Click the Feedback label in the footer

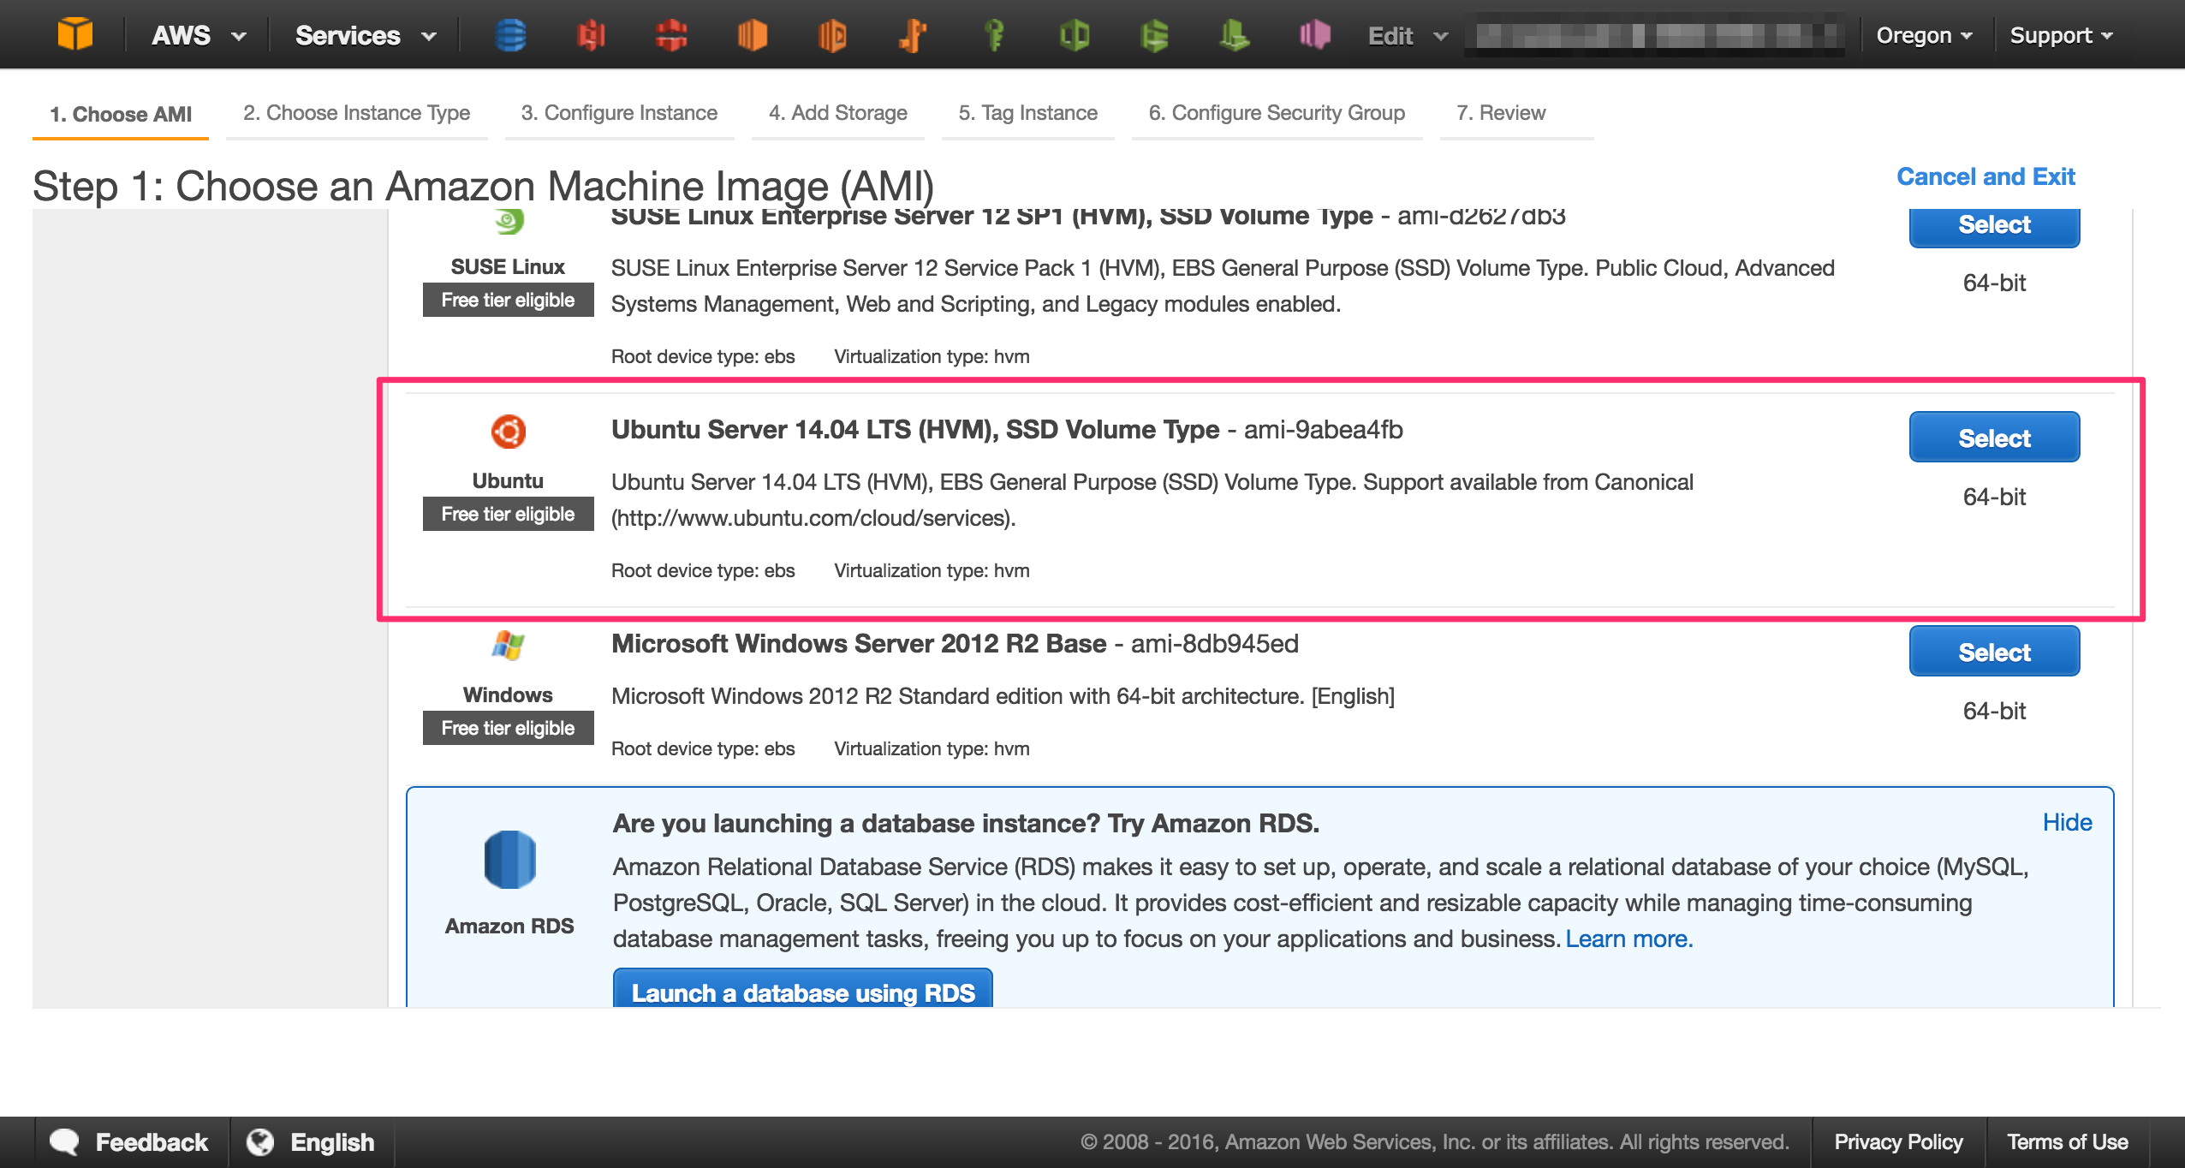tap(152, 1141)
